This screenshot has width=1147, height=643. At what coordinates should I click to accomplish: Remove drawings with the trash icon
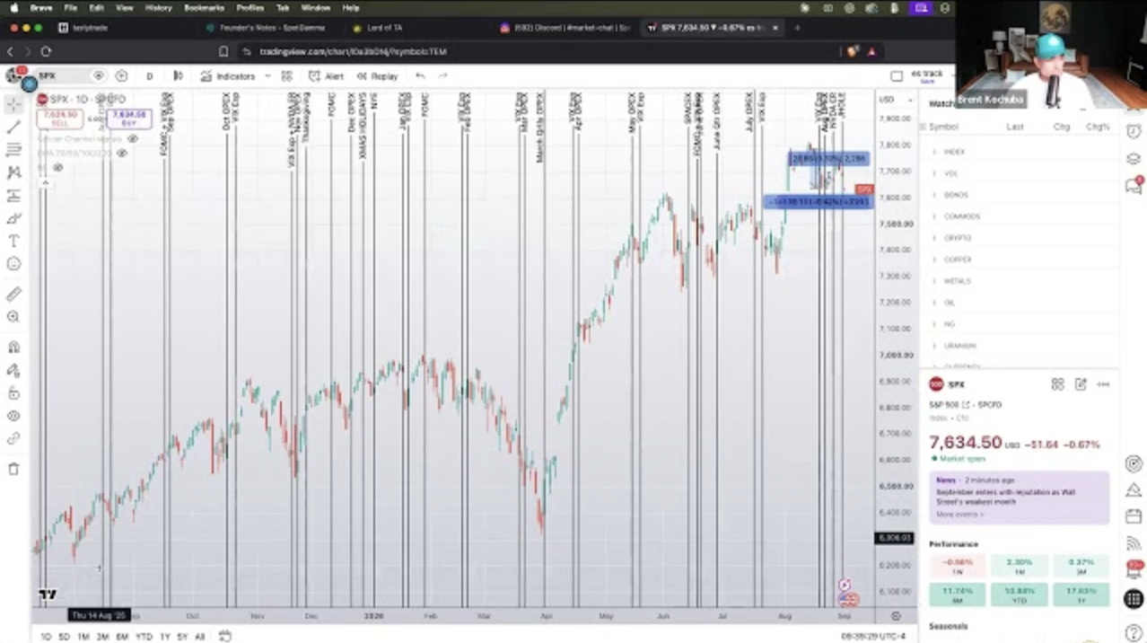tap(13, 469)
